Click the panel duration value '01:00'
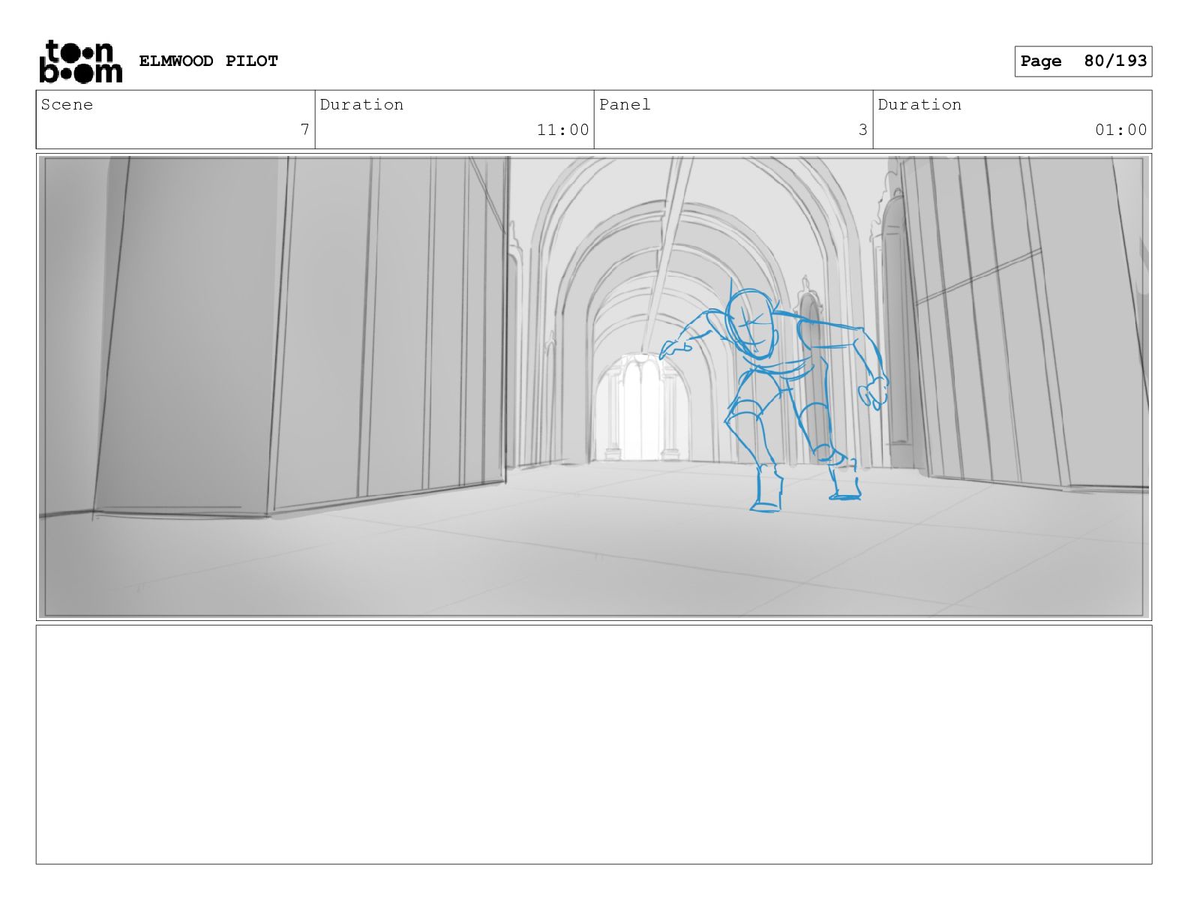Screen dimensions: 1188x918 pos(1120,130)
